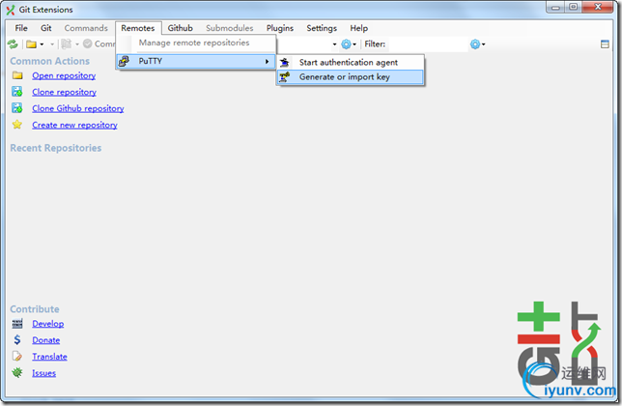Click the pencil page icon beside Translate
Viewport: 622px width, 406px height.
[17, 356]
